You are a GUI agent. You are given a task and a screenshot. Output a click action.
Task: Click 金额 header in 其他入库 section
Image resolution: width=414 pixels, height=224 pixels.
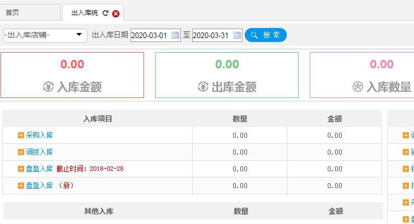(x=336, y=211)
